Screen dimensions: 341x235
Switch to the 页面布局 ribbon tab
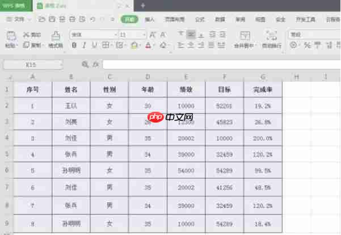(x=175, y=19)
